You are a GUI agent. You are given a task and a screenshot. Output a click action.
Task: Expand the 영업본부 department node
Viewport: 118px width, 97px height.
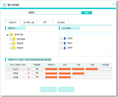pos(10,44)
